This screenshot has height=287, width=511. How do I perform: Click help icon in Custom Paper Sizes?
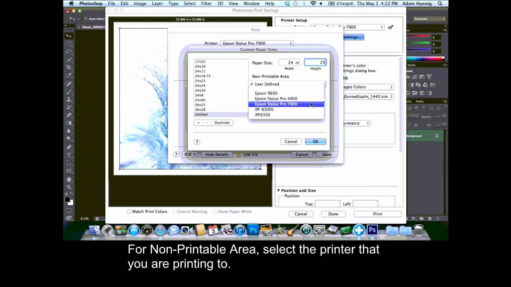[197, 142]
